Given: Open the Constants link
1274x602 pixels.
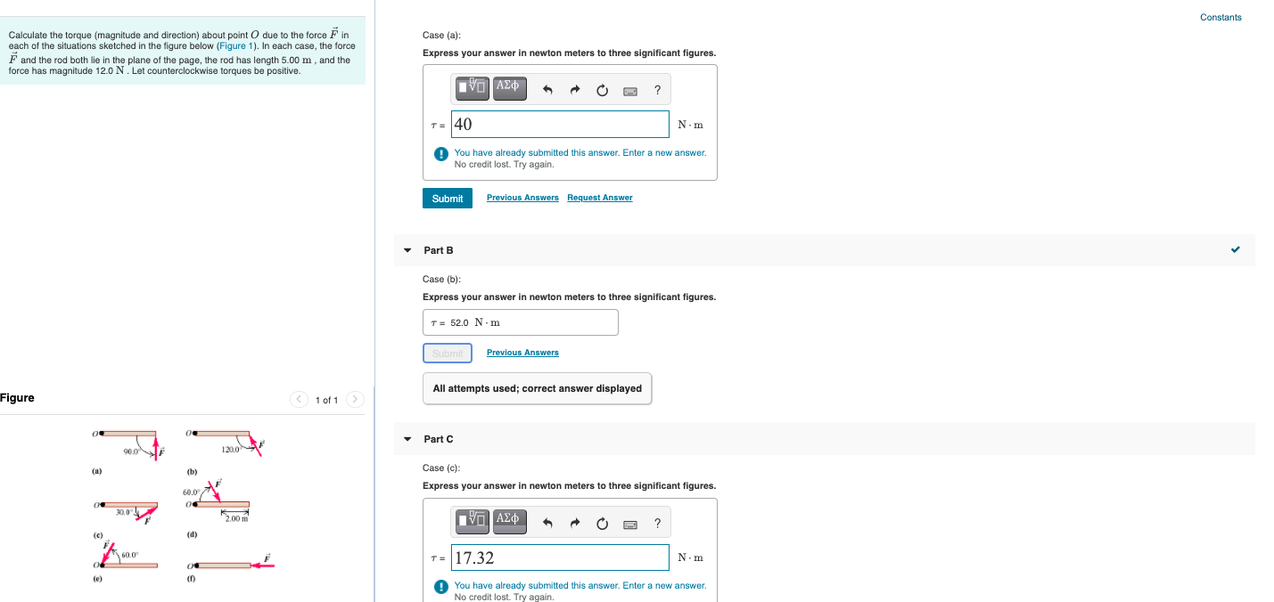Looking at the screenshot, I should [1220, 17].
